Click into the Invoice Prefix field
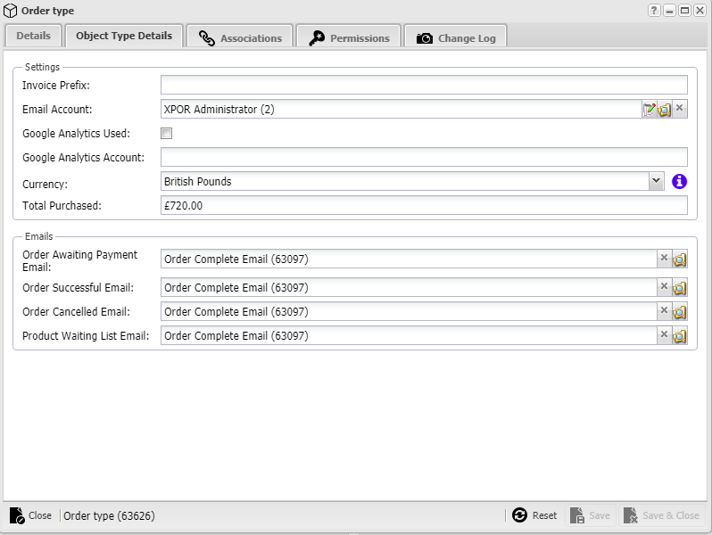712x535 pixels. click(x=424, y=85)
